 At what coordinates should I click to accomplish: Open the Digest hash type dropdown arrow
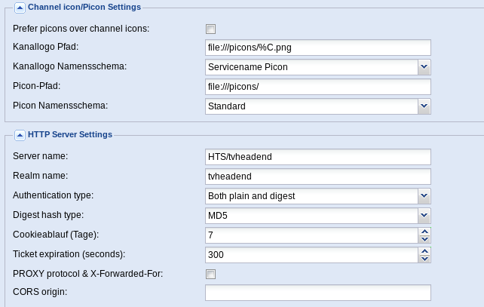[x=424, y=216]
